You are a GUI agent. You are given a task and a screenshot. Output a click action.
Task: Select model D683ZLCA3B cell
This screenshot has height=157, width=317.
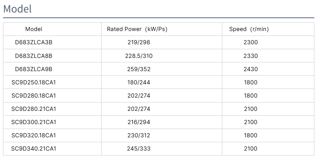click(34, 42)
